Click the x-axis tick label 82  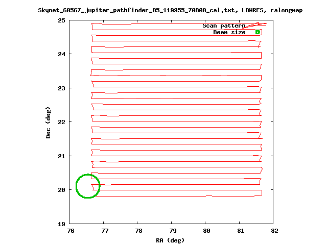(x=275, y=231)
